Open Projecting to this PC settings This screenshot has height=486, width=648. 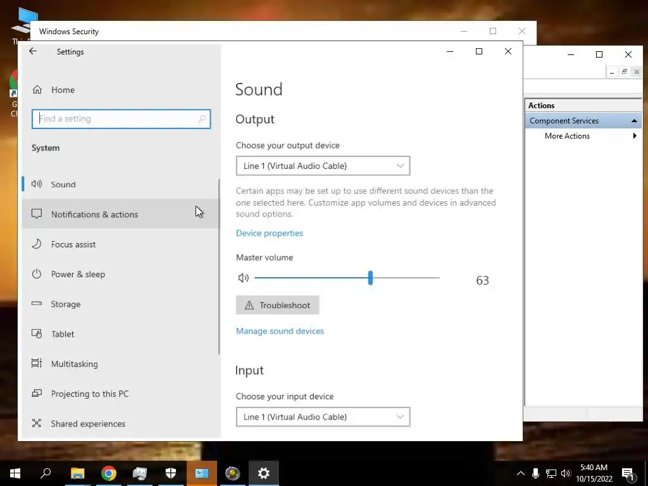[121, 394]
